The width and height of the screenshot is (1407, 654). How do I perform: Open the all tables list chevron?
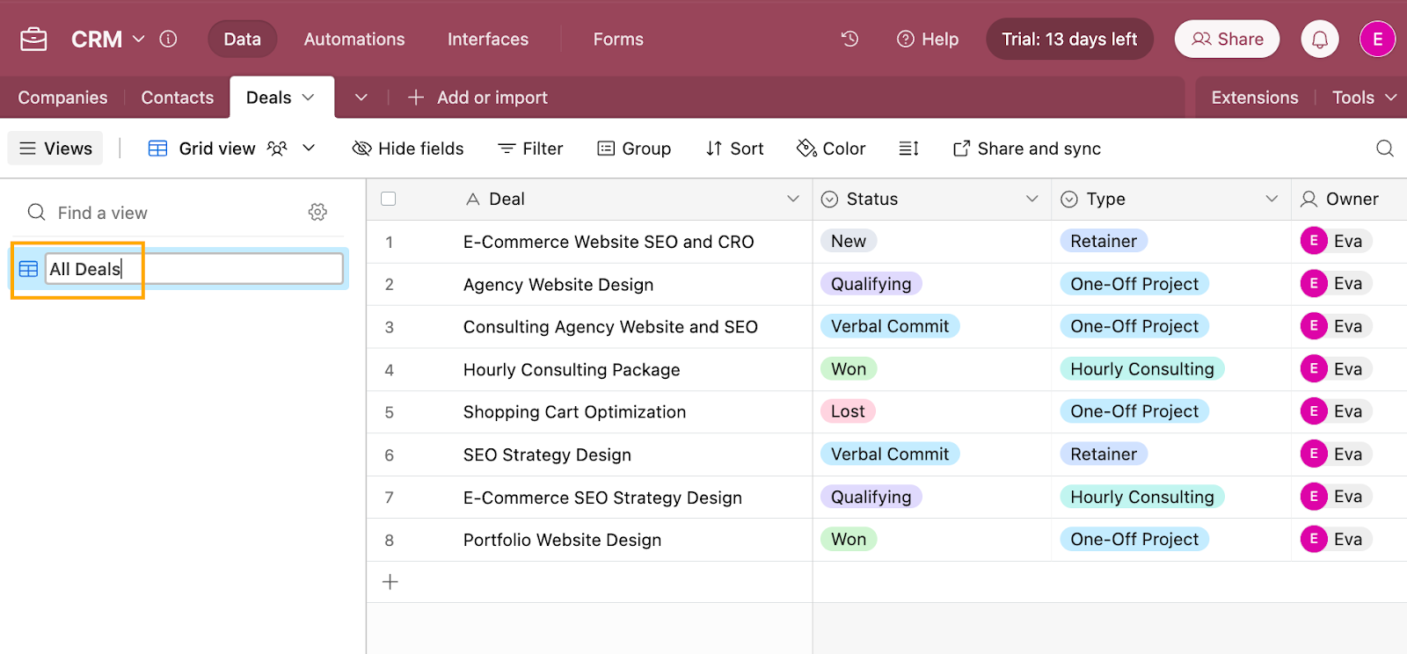click(361, 98)
